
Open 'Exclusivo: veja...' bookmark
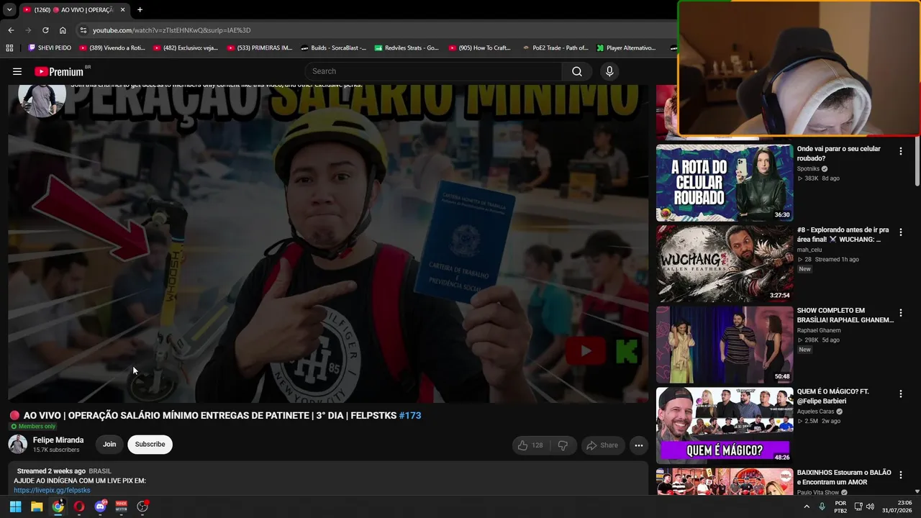coord(186,48)
